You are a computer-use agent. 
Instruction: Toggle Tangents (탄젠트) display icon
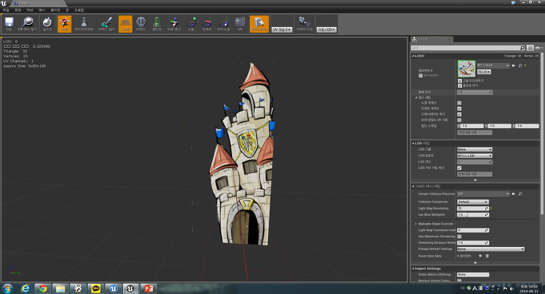207,24
